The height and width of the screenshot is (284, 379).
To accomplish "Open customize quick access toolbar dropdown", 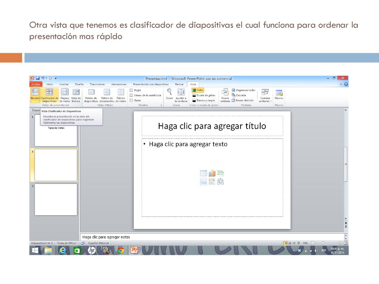I will 56,78.
